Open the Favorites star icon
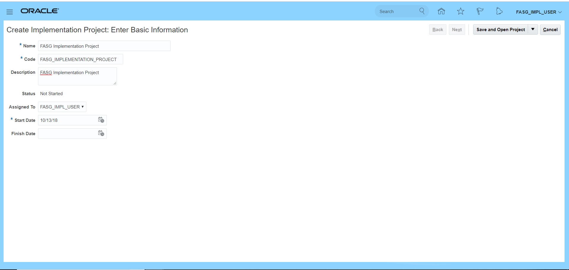The image size is (569, 270). pyautogui.click(x=460, y=11)
